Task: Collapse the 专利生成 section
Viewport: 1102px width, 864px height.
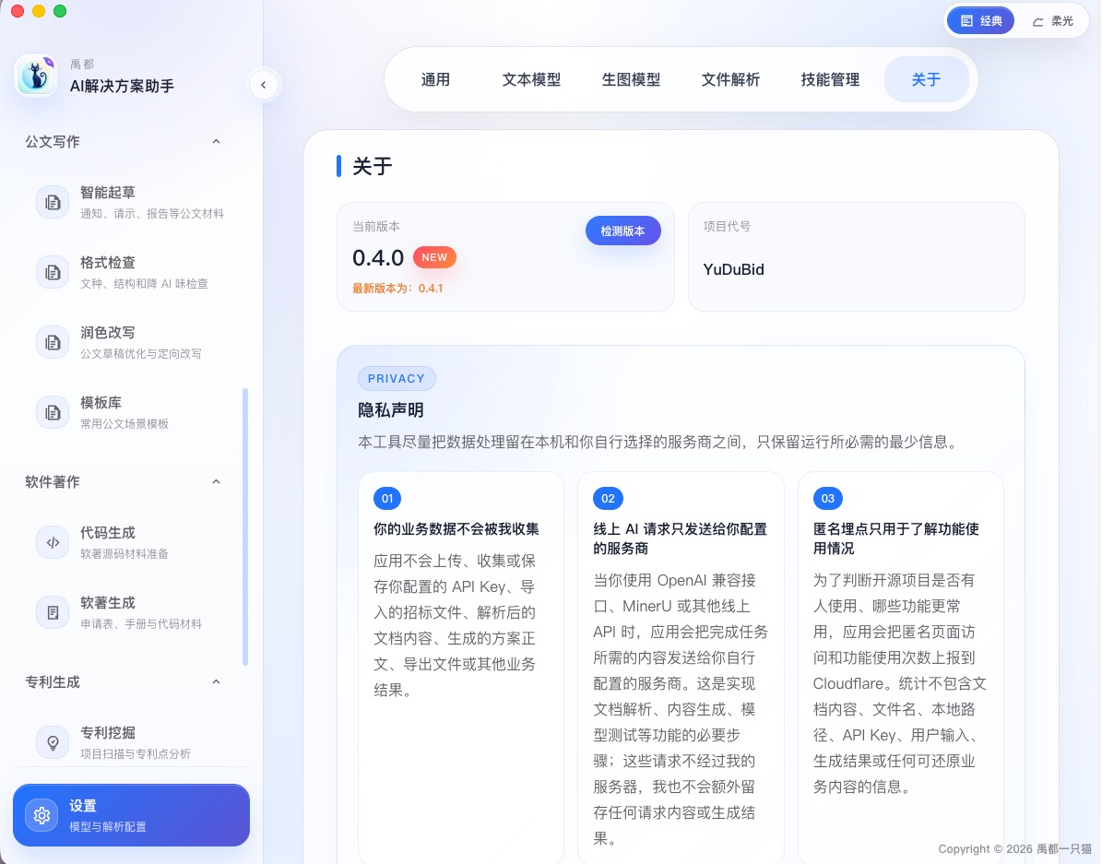Action: click(x=217, y=682)
